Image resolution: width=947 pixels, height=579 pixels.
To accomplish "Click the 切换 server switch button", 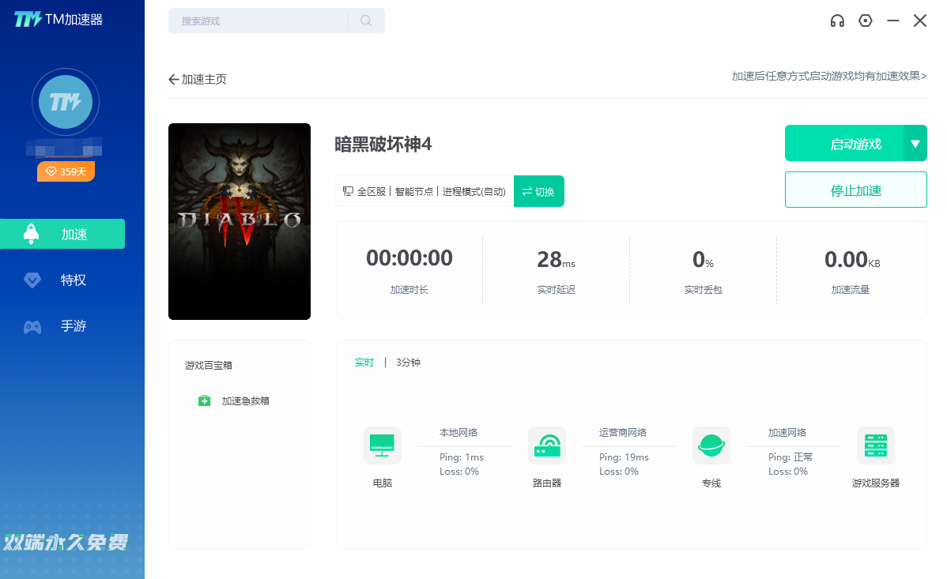I will click(x=539, y=191).
